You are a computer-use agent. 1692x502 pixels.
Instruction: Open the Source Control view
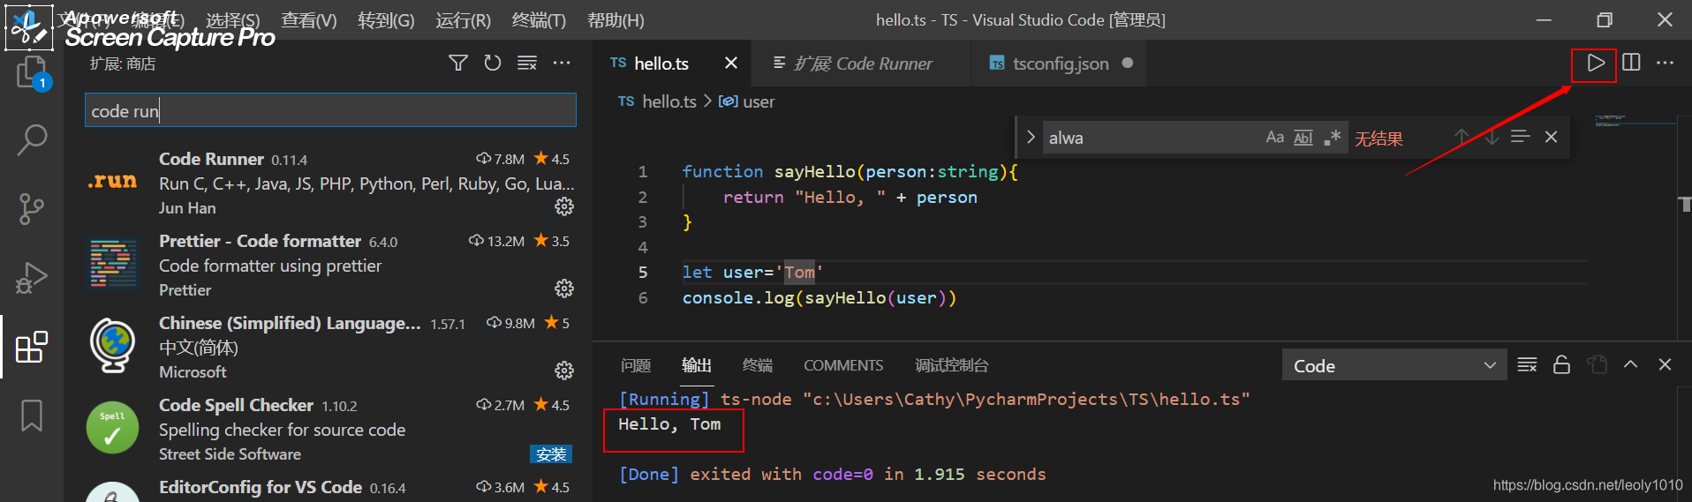[32, 209]
